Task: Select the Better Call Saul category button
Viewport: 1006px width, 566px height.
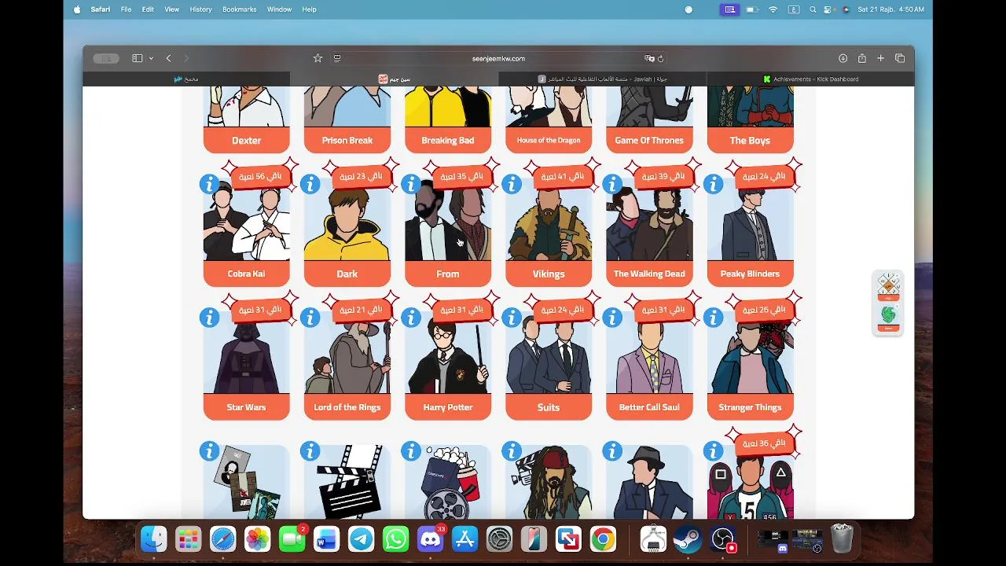Action: (x=649, y=407)
